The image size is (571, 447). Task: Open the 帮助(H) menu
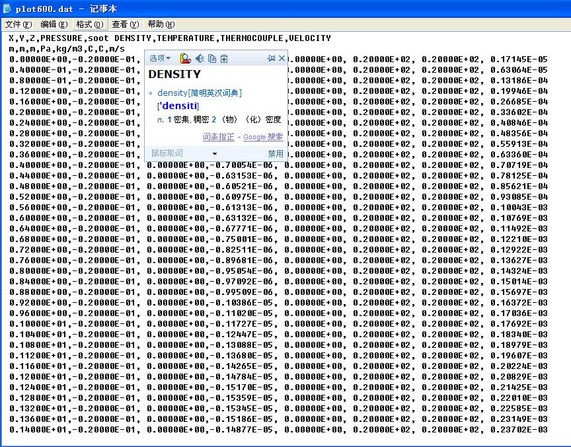point(161,24)
